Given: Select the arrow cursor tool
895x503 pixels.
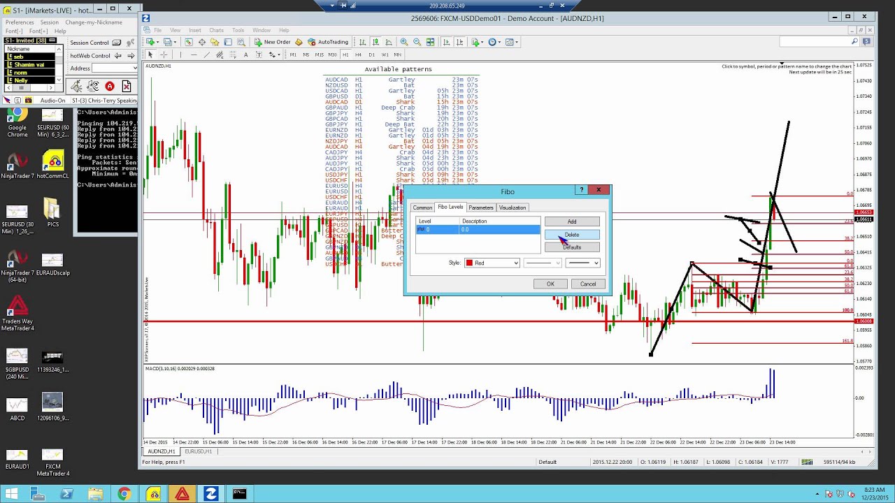Looking at the screenshot, I should tap(150, 54).
